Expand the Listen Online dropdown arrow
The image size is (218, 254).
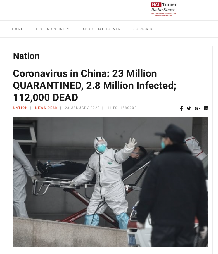coord(68,29)
